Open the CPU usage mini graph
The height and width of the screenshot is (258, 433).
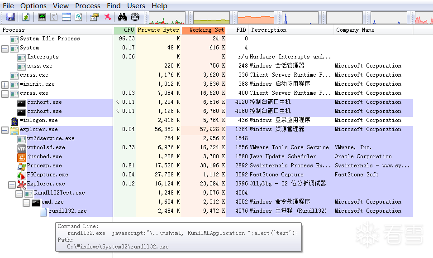coord(167,17)
